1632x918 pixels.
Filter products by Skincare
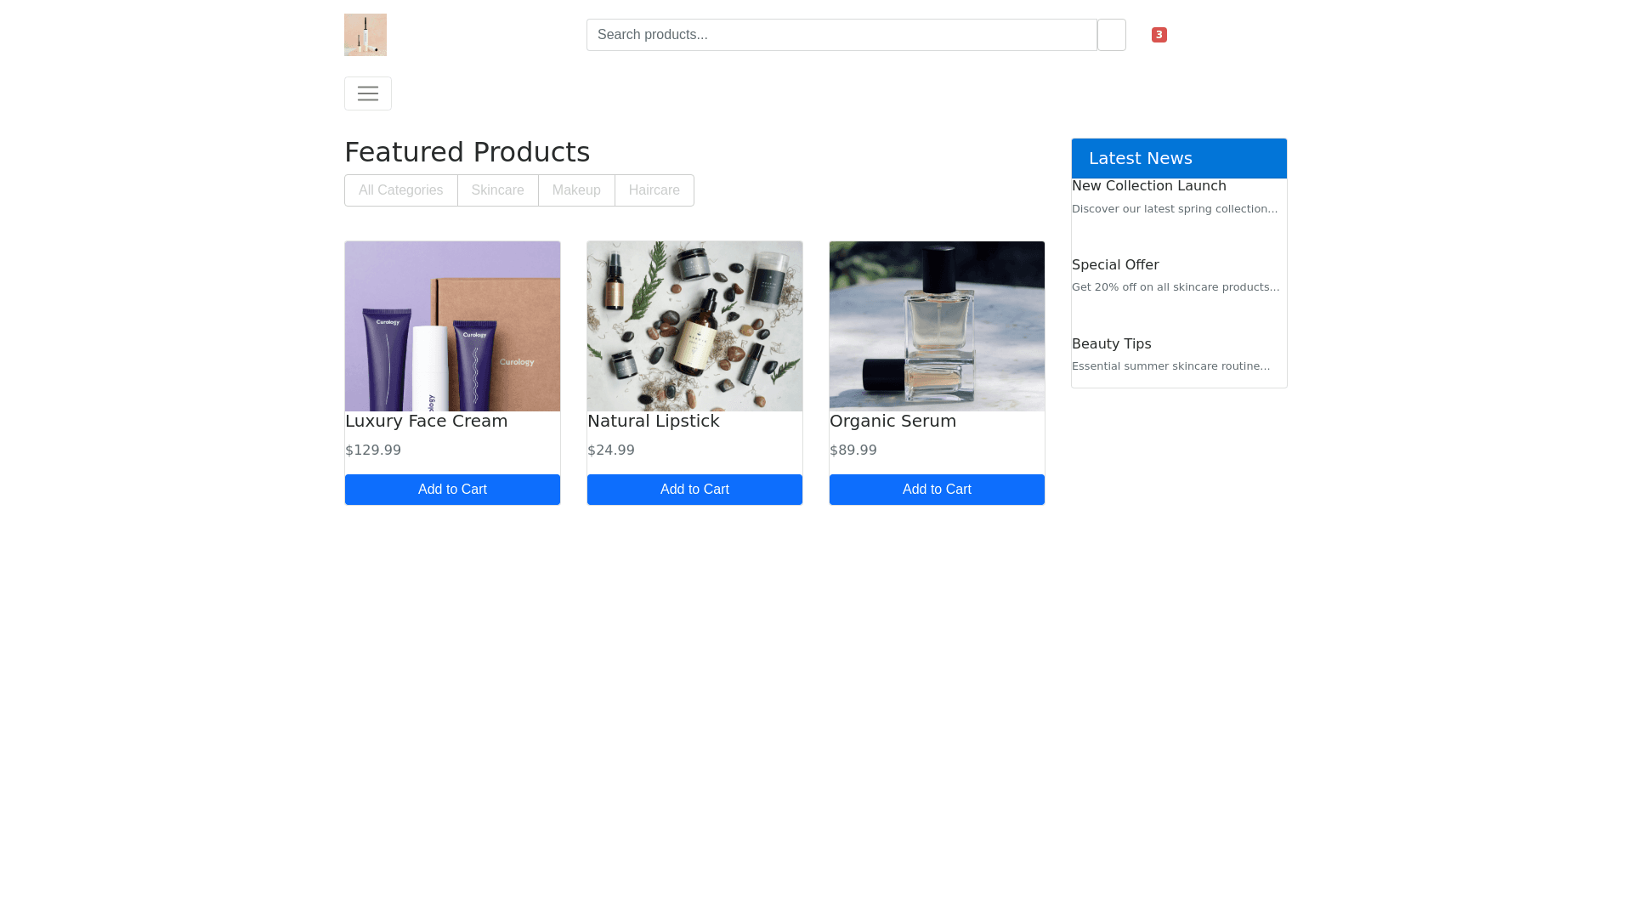point(497,190)
